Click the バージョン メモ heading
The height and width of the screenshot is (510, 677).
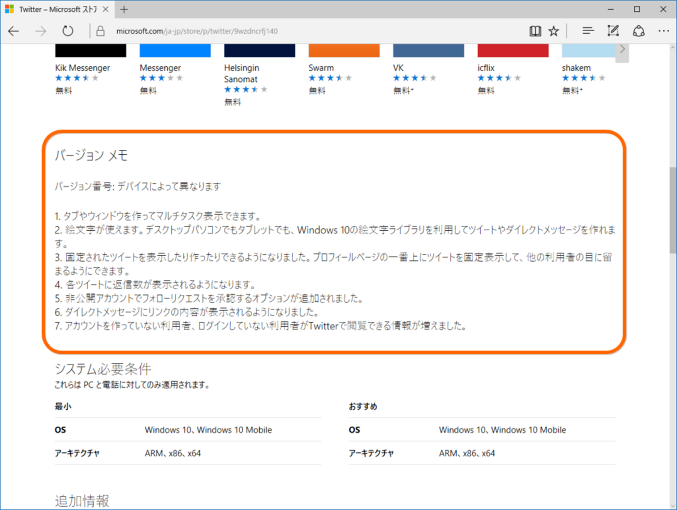coord(91,155)
